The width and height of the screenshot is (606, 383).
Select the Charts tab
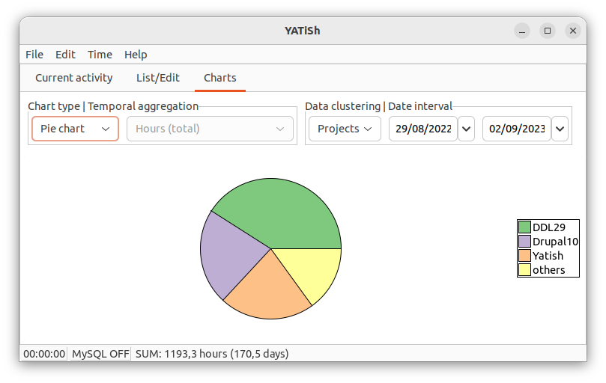coord(220,78)
